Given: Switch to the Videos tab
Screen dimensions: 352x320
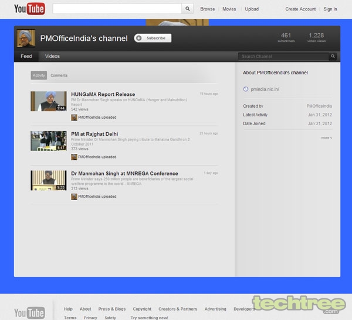Looking at the screenshot, I should pyautogui.click(x=52, y=56).
